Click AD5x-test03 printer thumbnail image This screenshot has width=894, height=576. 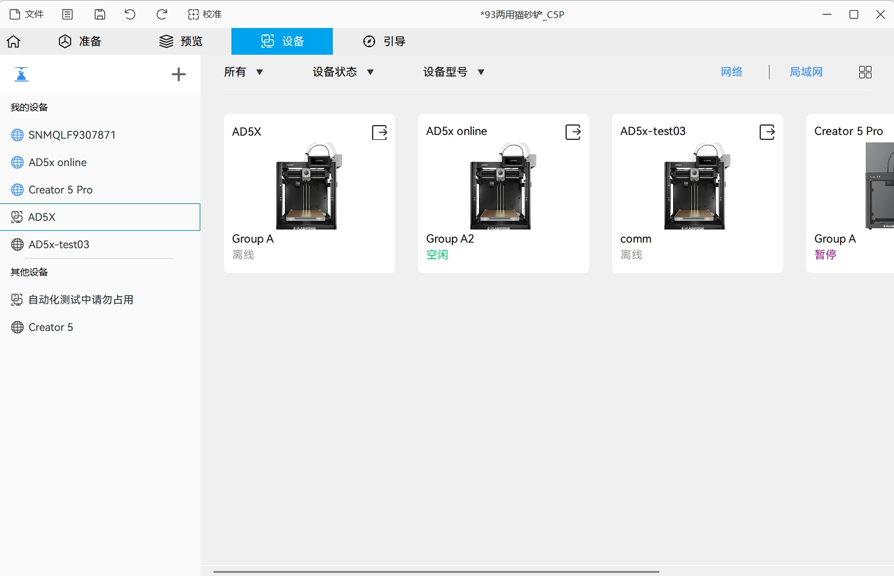pos(697,186)
